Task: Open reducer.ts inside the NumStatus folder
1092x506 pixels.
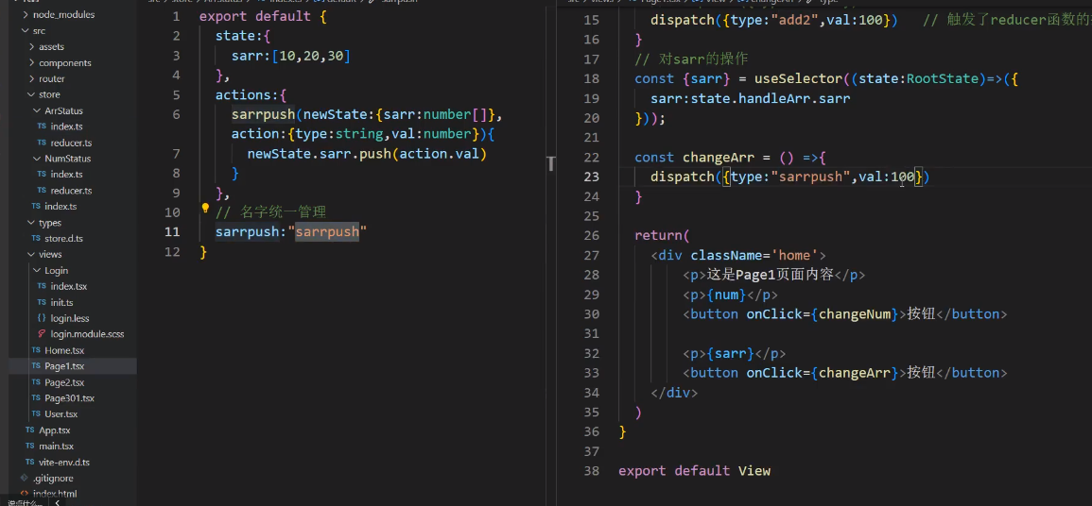Action: (x=71, y=191)
